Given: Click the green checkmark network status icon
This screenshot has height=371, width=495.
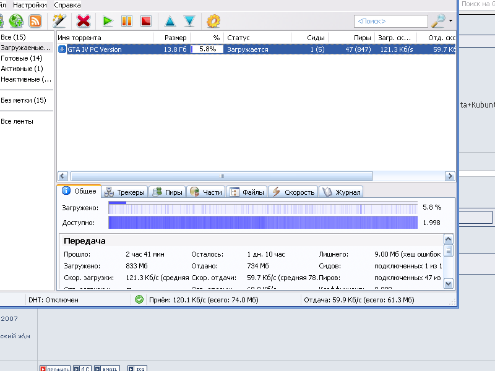Looking at the screenshot, I should coord(139,299).
